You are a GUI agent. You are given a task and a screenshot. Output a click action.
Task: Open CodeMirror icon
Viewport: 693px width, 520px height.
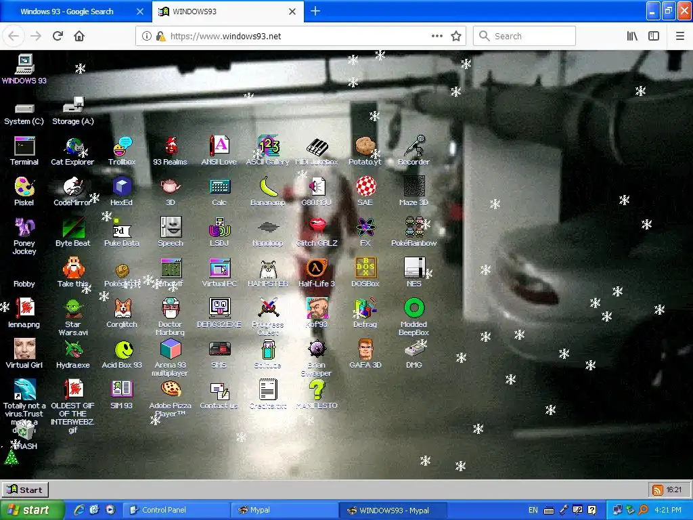72,192
